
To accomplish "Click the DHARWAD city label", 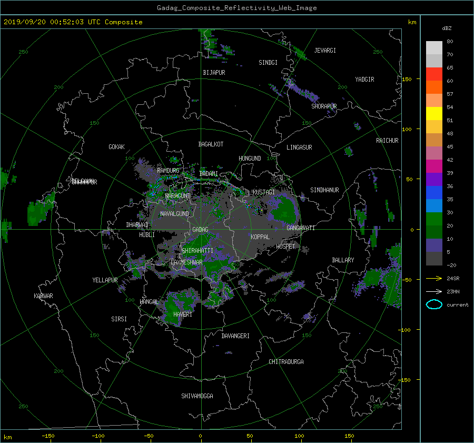I will coord(137,225).
